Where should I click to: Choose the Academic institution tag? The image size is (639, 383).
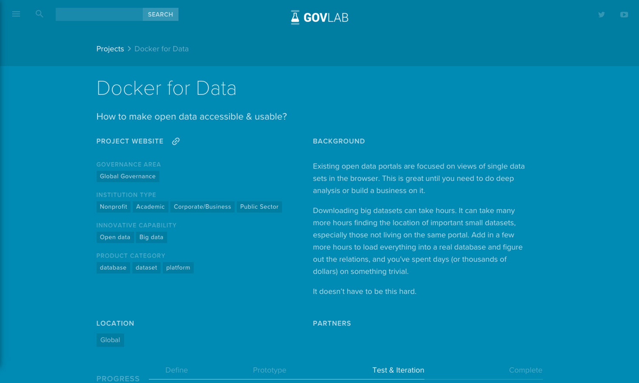click(x=150, y=207)
